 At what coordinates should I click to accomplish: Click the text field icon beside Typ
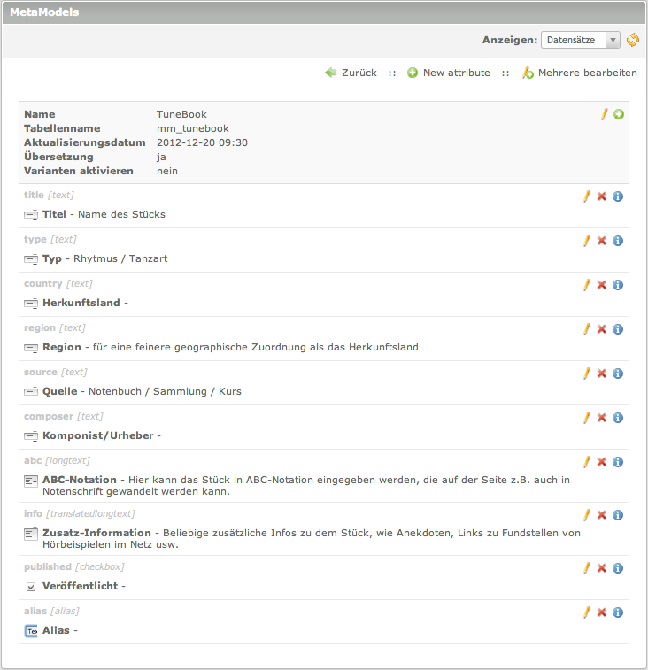pos(31,259)
